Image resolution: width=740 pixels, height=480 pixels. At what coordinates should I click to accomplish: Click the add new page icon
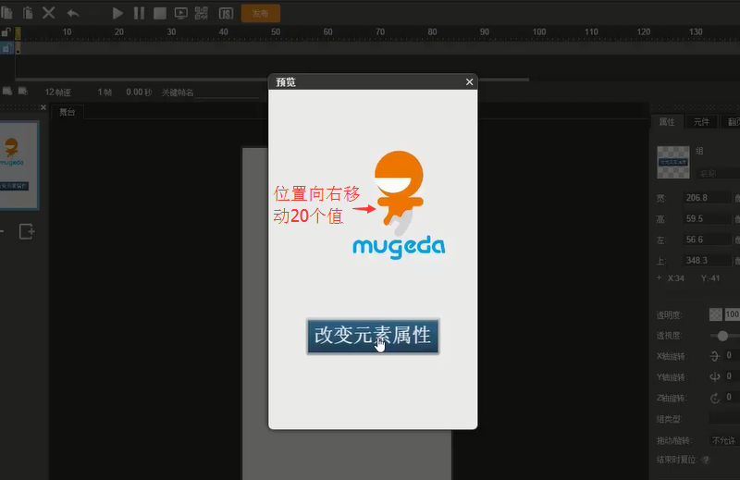pyautogui.click(x=27, y=232)
